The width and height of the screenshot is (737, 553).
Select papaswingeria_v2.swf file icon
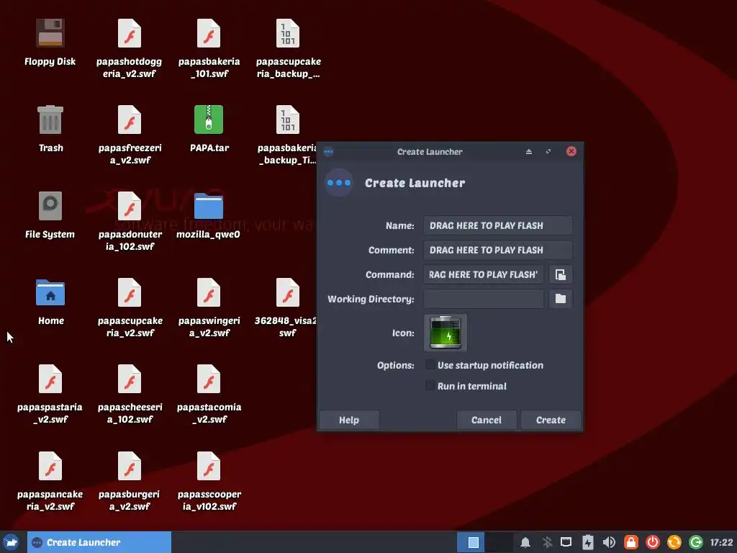209,292
